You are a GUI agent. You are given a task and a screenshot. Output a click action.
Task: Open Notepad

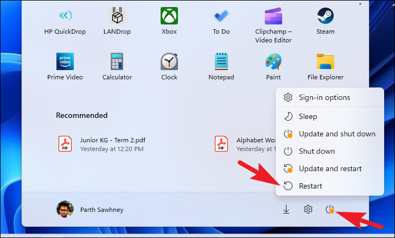221,66
